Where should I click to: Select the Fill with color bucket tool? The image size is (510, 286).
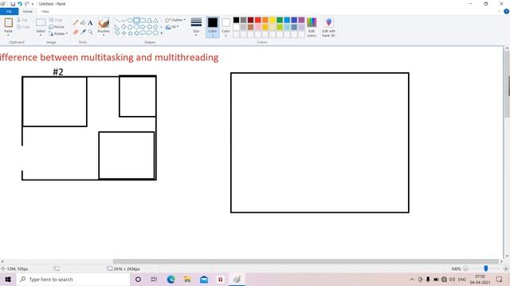(x=83, y=23)
